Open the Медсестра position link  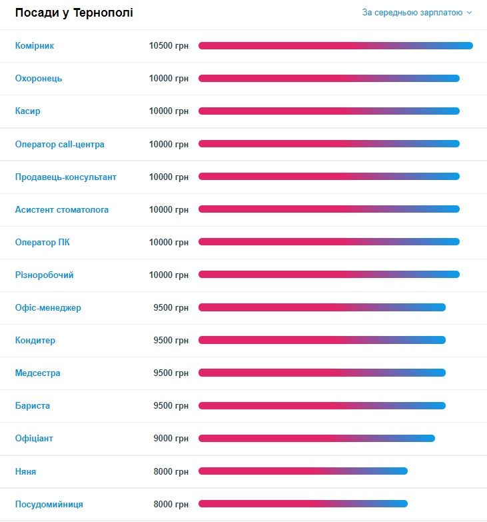point(37,373)
